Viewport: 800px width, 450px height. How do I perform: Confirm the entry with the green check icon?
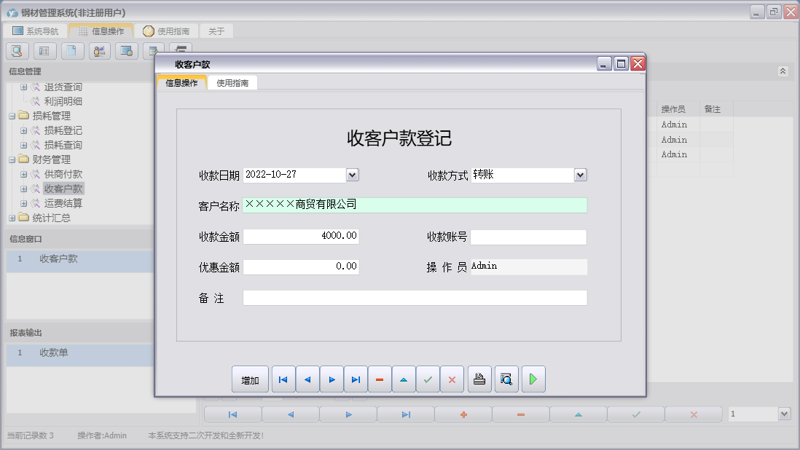[x=428, y=379]
